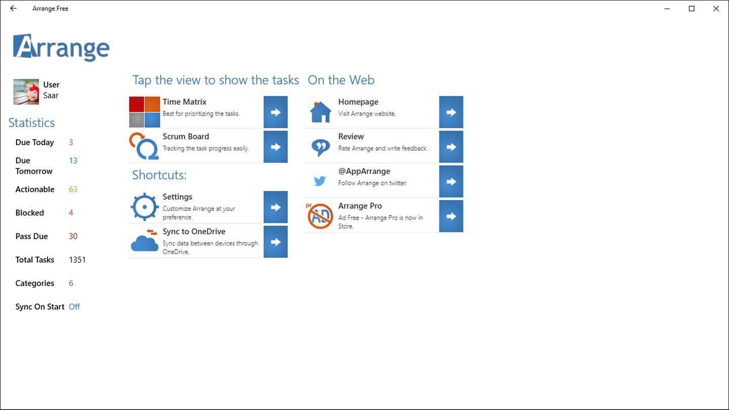729x410 pixels.
Task: Click the Due Tomorrow count 13
Action: click(73, 160)
